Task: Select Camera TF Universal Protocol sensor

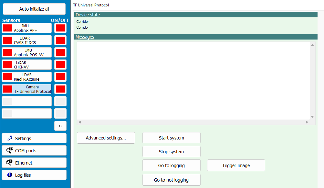Action: point(32,89)
